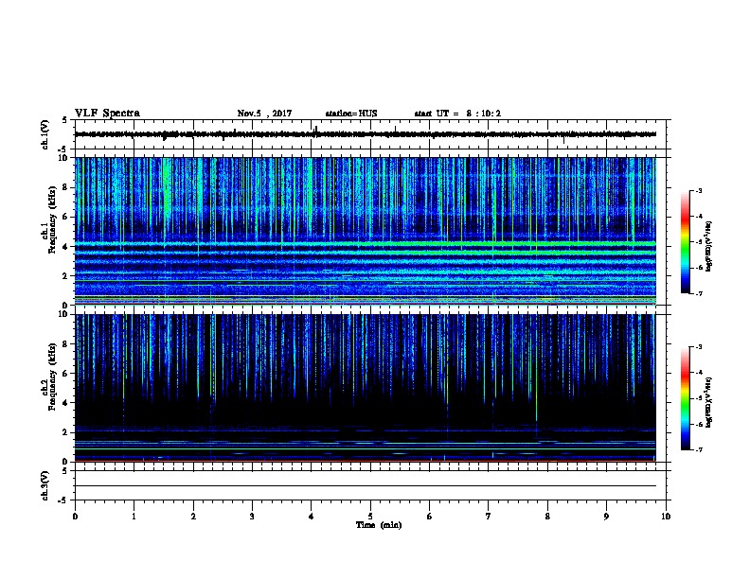Click the "-3" label on upper color bar
The height and width of the screenshot is (579, 750).
tap(699, 190)
